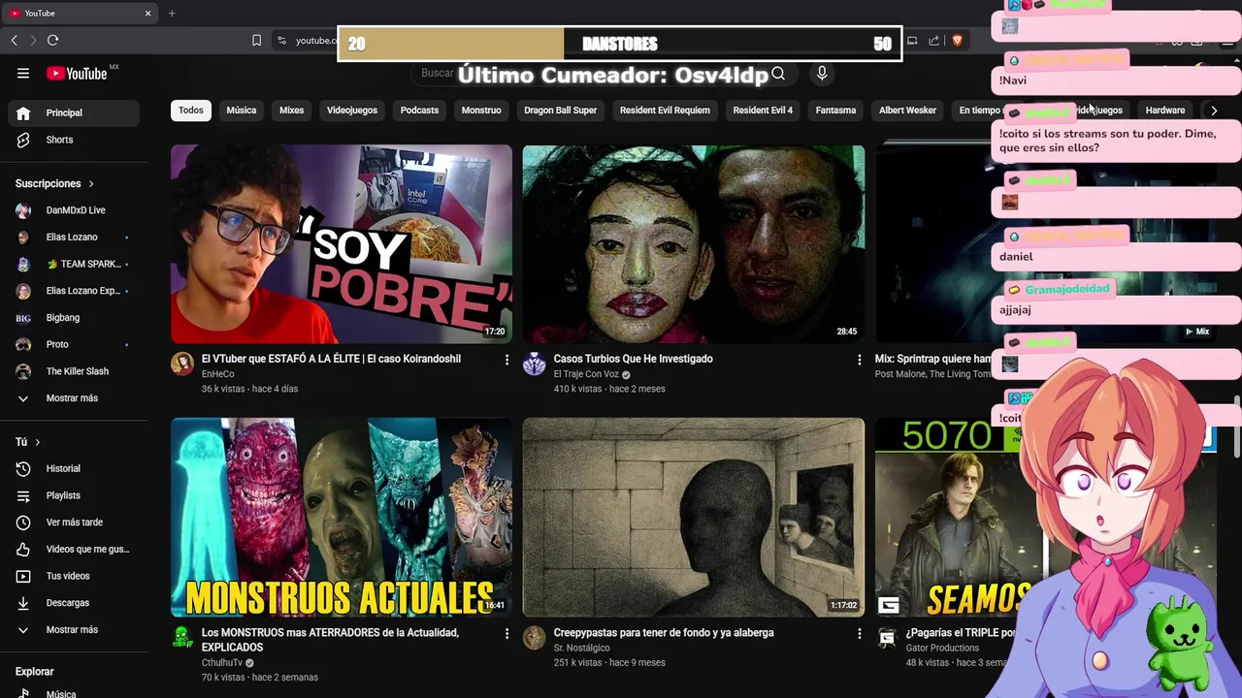Open options menu for El VTuber video
This screenshot has height=698, width=1242.
(507, 360)
